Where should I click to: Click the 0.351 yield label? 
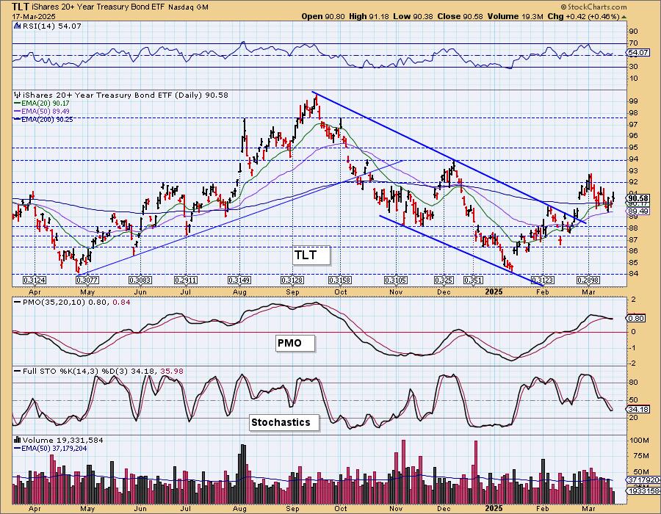(x=473, y=280)
